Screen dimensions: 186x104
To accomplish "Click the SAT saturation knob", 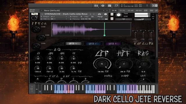I will 144,81.
